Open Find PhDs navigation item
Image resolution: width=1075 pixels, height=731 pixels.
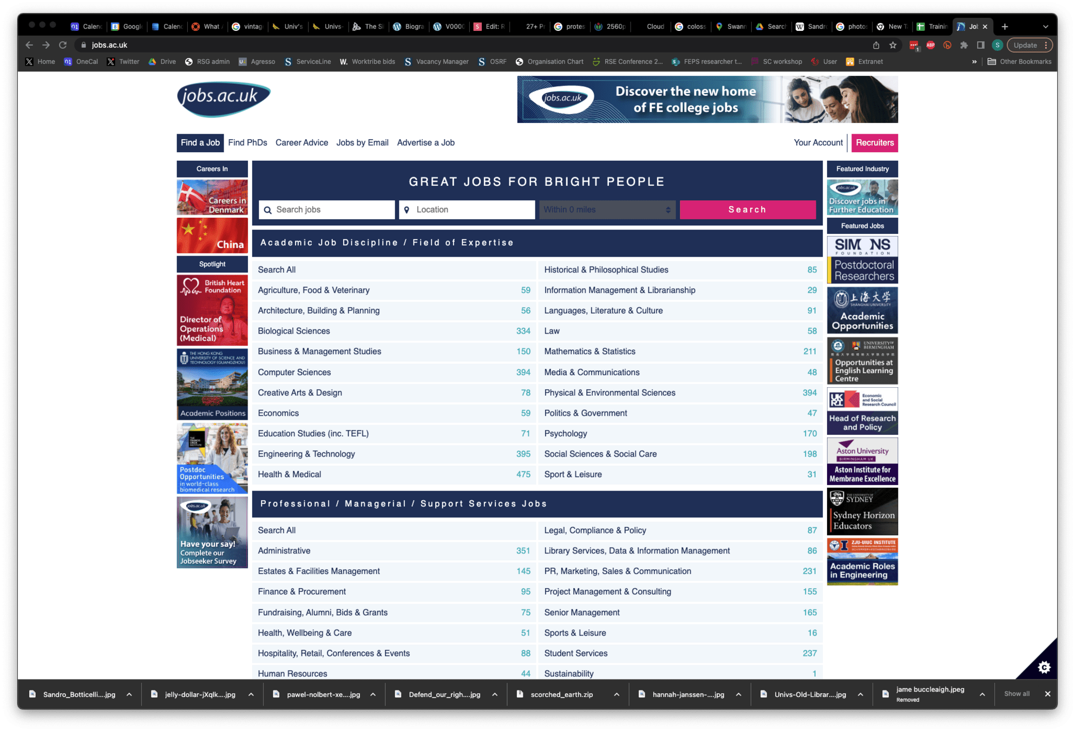click(x=247, y=143)
